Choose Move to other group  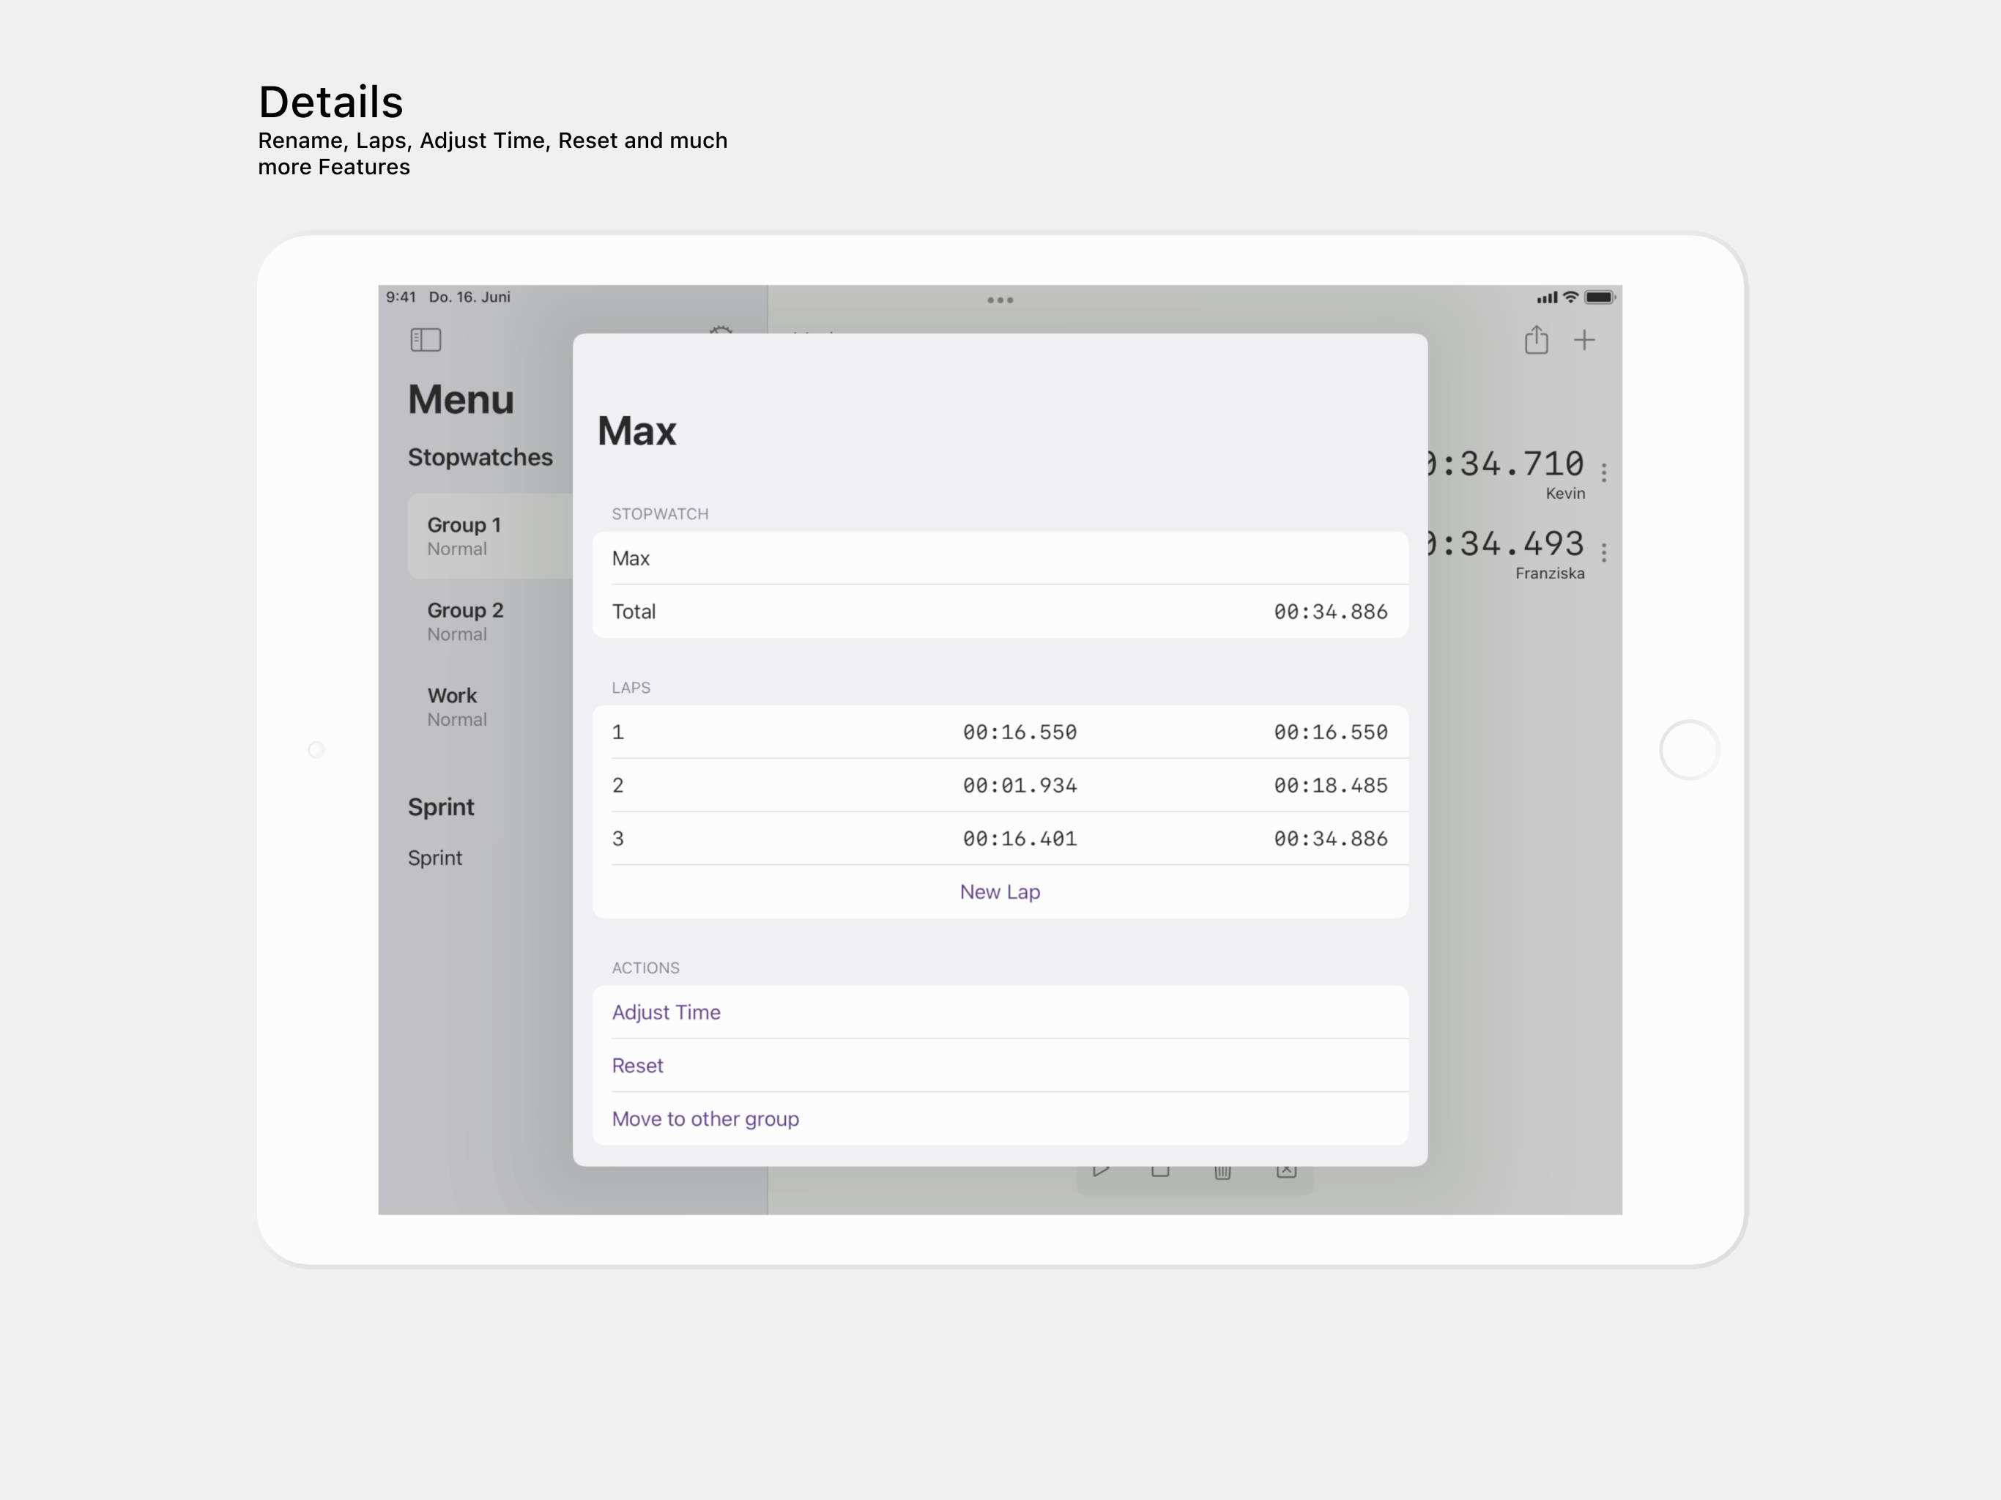pyautogui.click(x=705, y=1119)
